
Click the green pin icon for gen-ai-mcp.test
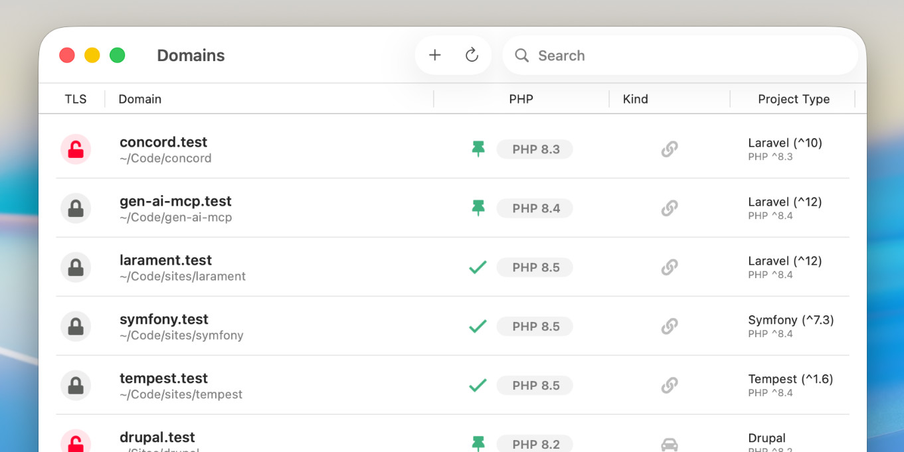478,208
